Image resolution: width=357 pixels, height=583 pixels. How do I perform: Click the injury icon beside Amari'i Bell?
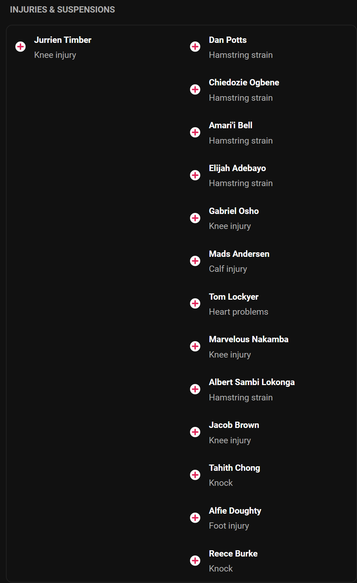click(x=195, y=132)
